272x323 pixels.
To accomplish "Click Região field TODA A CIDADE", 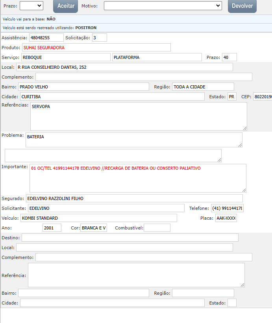I will [x=203, y=87].
